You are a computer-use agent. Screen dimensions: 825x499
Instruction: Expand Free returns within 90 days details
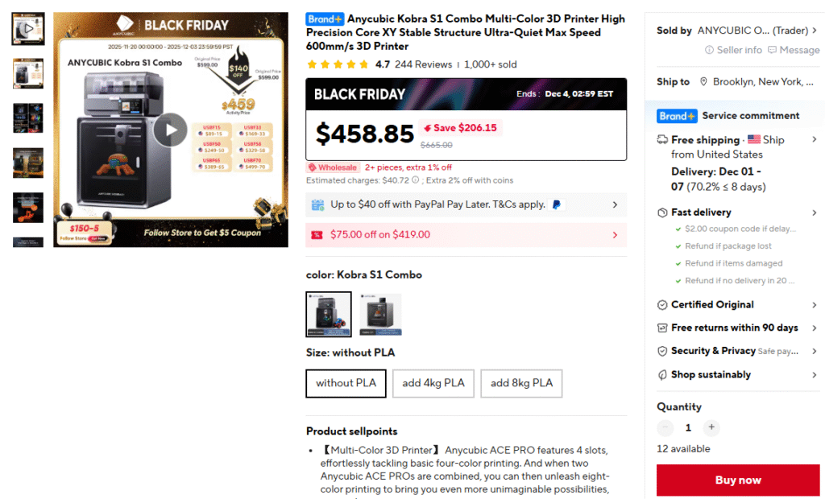[738, 328]
